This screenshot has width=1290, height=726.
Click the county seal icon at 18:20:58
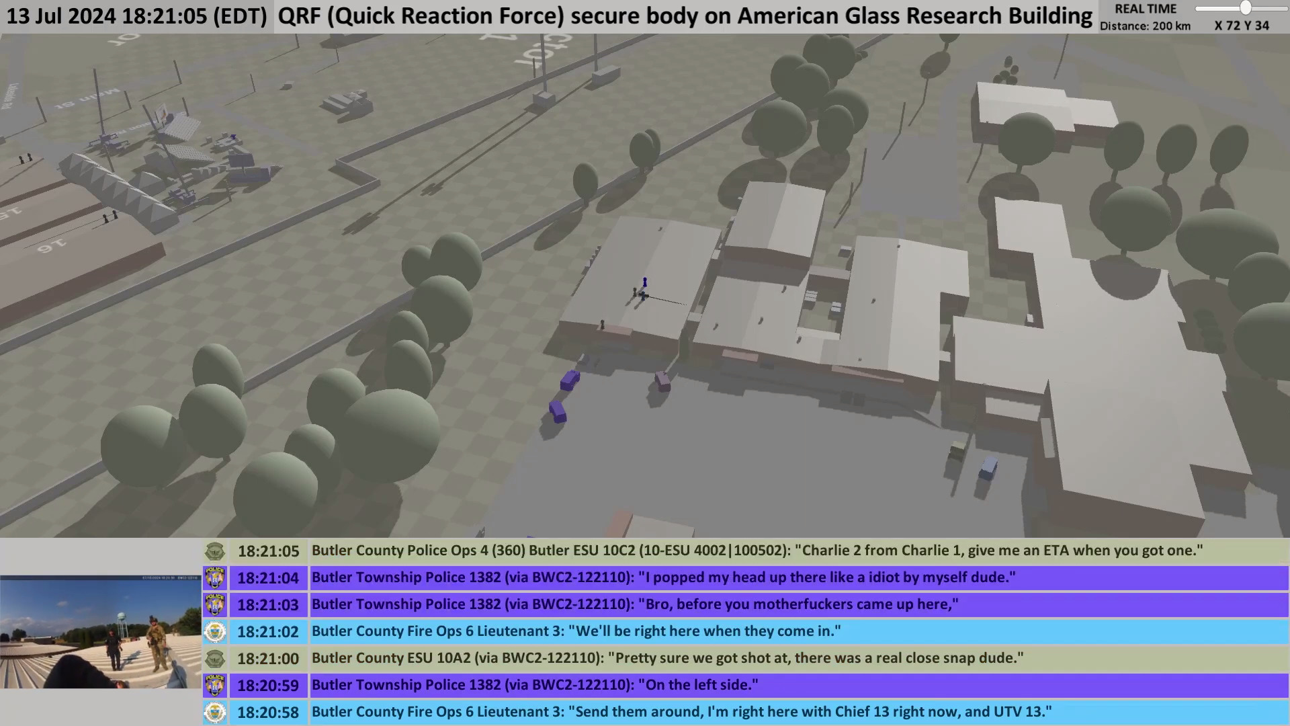(x=215, y=713)
